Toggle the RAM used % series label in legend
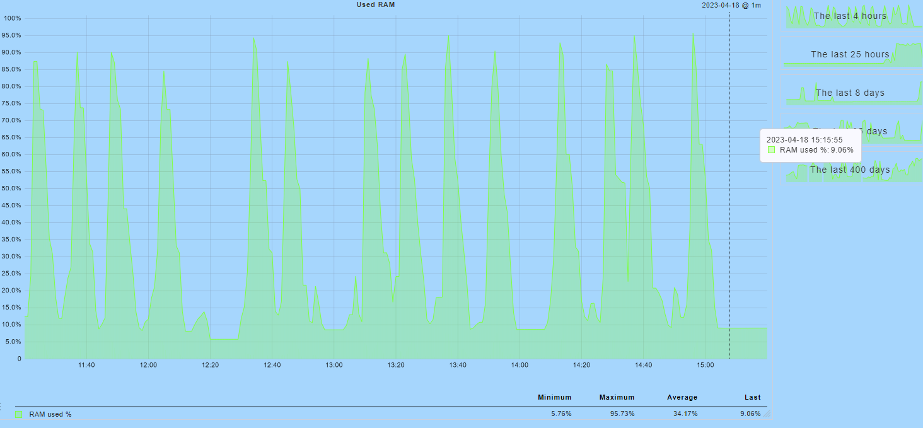Screen dimensions: 923x428 click(50, 415)
